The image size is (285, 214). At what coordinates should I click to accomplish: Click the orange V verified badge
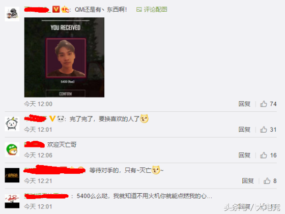[56, 9]
